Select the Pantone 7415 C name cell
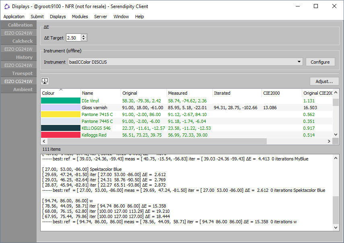Screen dimensions: 344x243 pyautogui.click(x=97, y=114)
